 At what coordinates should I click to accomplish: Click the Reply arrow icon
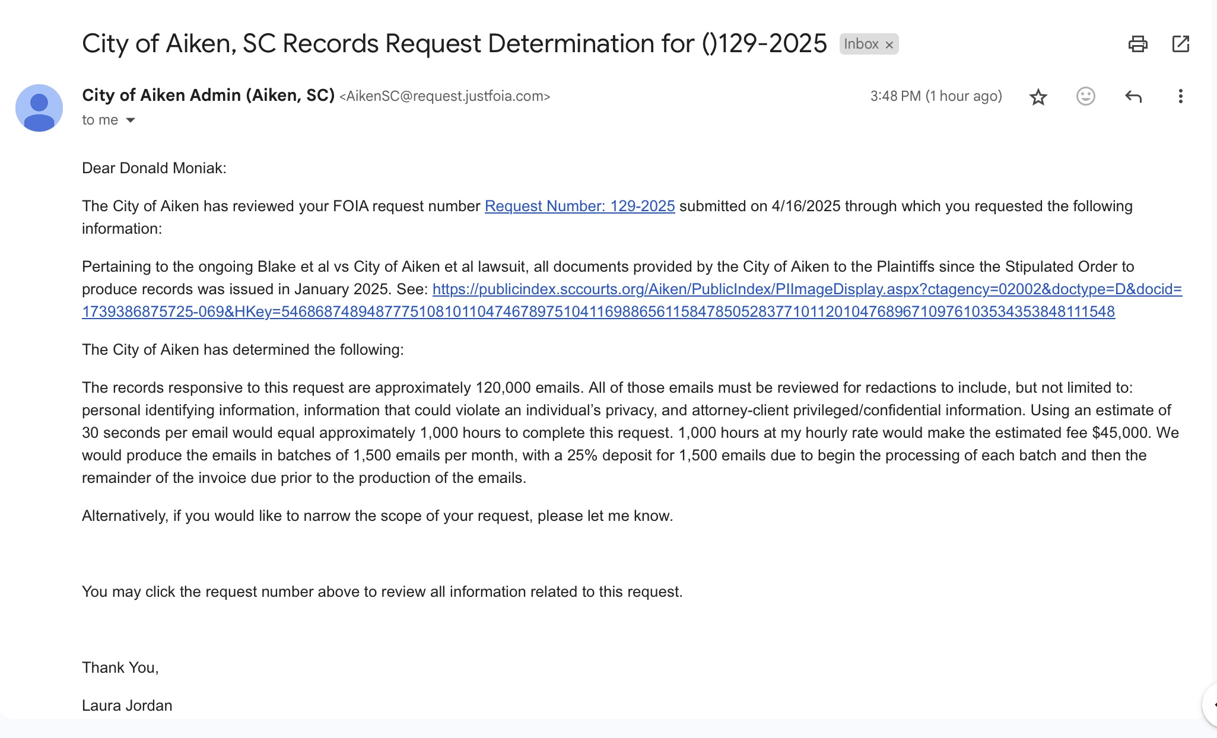point(1133,96)
